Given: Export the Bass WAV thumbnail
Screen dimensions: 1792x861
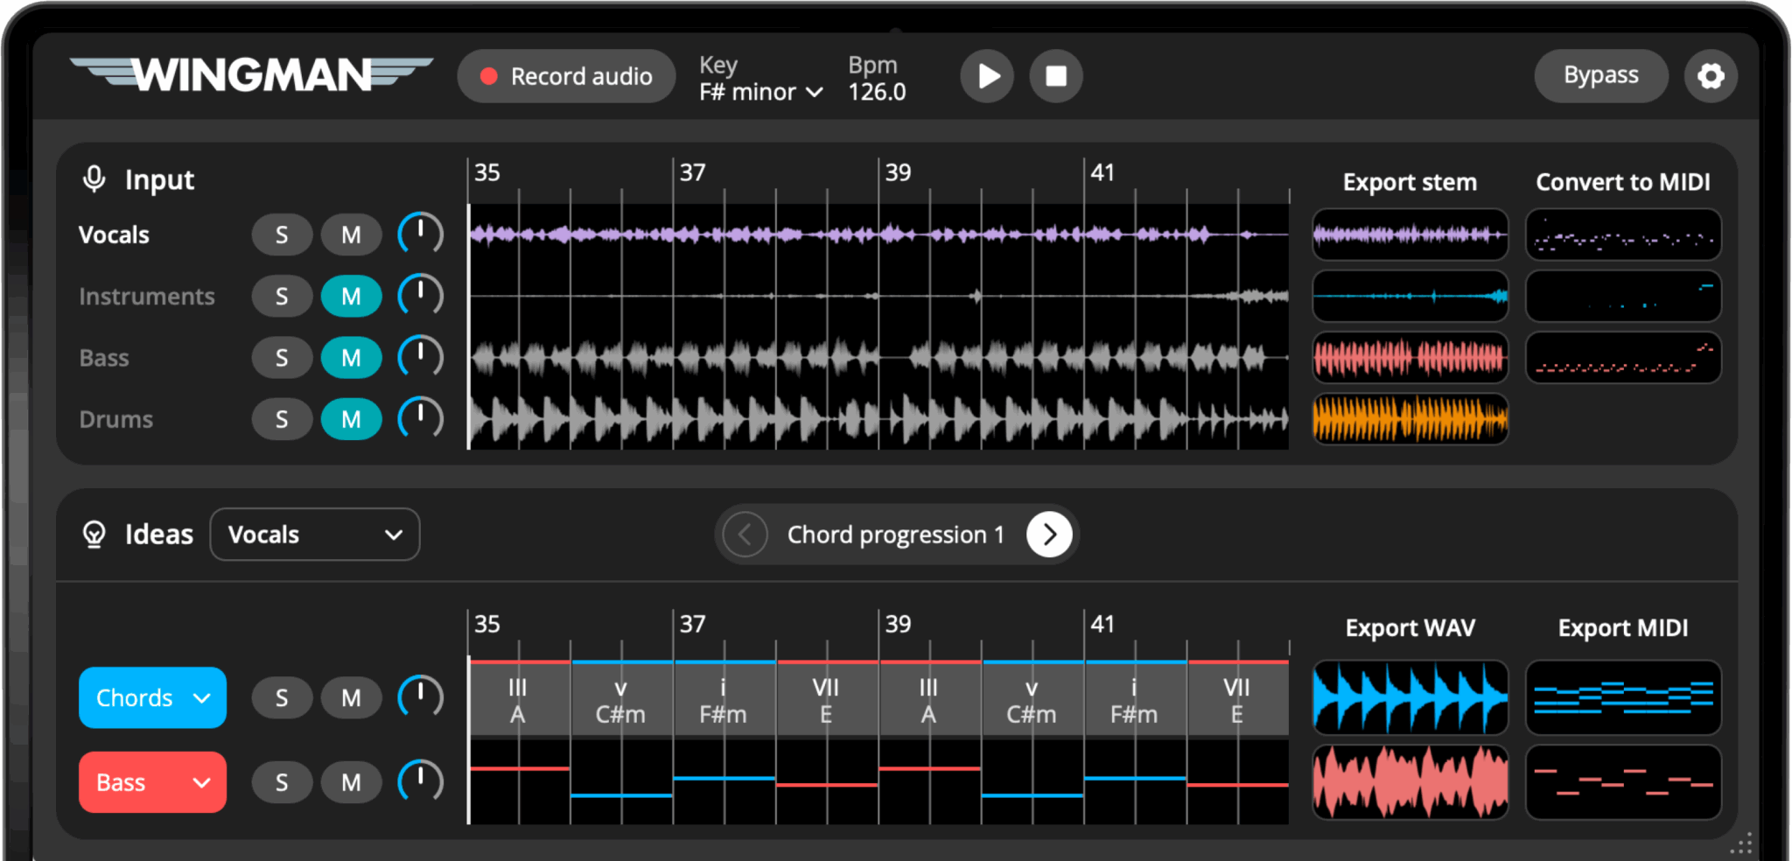Looking at the screenshot, I should click(x=1410, y=782).
